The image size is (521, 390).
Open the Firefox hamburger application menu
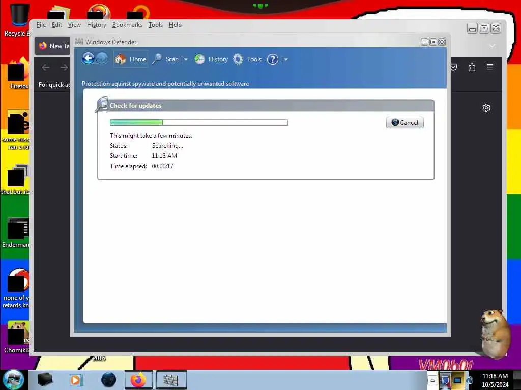[490, 67]
